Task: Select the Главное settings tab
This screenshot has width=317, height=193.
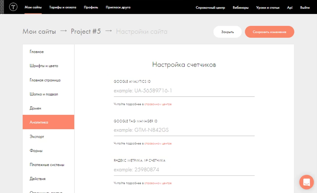Action: [37, 52]
